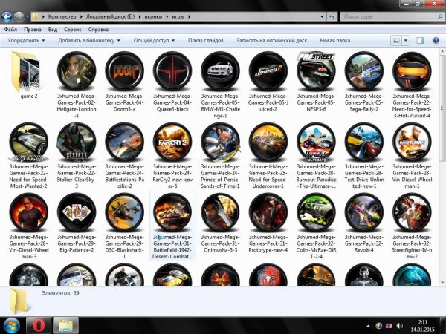Toggle the preview pane button
The height and width of the screenshot is (334, 446).
[x=420, y=41]
